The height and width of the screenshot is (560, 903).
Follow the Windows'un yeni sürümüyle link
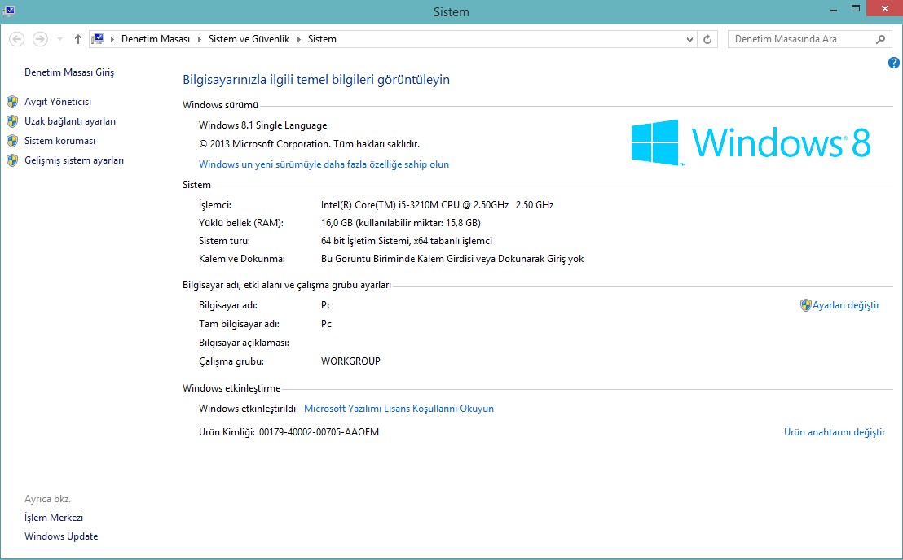(324, 164)
